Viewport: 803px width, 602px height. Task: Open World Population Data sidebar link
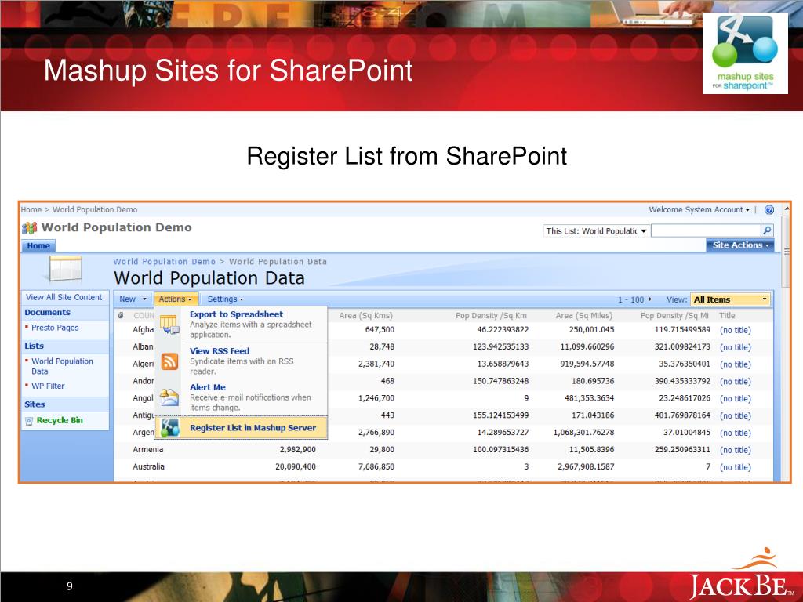point(62,366)
